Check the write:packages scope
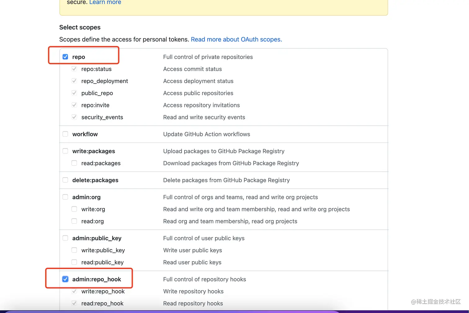This screenshot has width=469, height=313. click(65, 151)
